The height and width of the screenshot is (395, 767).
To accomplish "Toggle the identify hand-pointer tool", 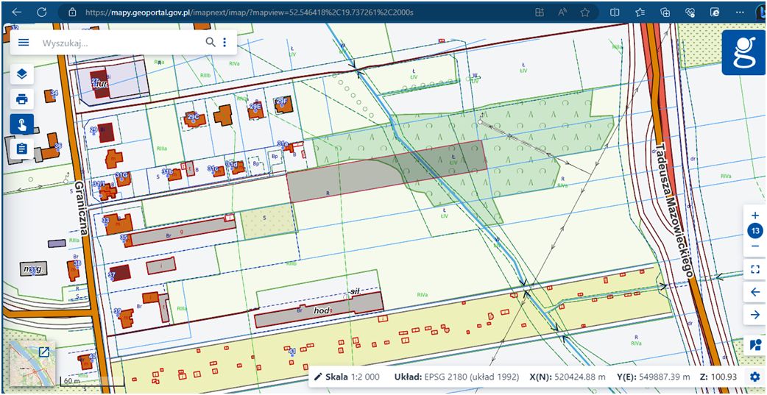I will click(22, 125).
